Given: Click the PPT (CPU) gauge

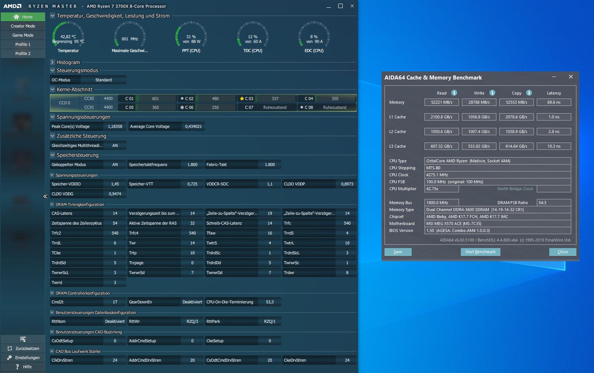Looking at the screenshot, I should click(191, 37).
